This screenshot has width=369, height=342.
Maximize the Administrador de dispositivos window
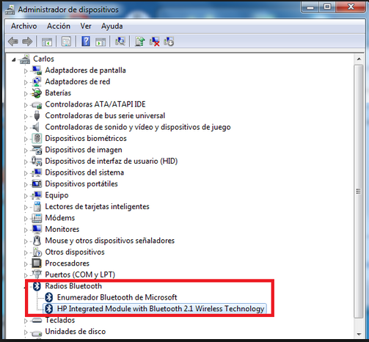(x=327, y=7)
